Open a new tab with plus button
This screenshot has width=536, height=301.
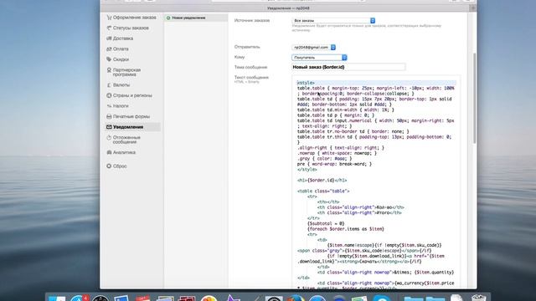pos(472,8)
